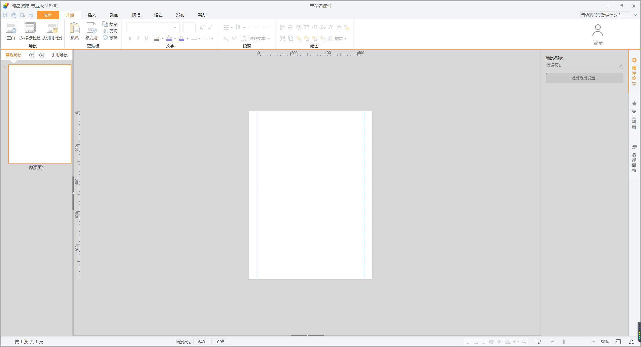Switch to the 发布 publish tab
Viewport: 641px width, 347px height.
click(180, 15)
